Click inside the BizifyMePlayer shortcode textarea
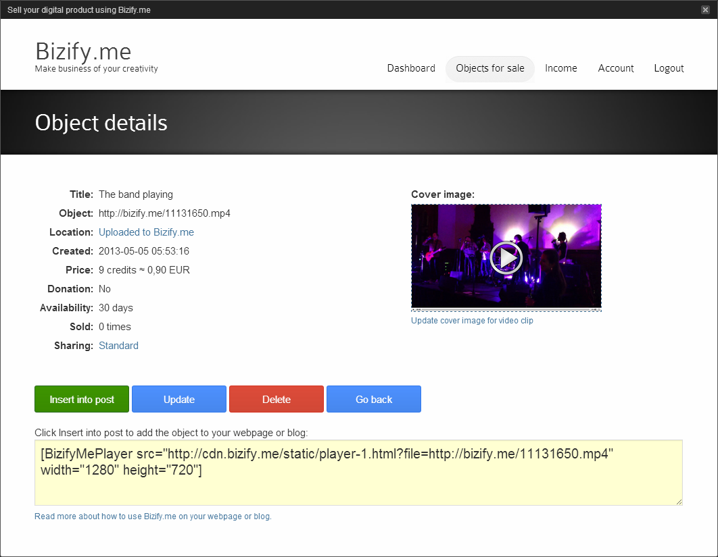718x557 pixels. click(358, 473)
